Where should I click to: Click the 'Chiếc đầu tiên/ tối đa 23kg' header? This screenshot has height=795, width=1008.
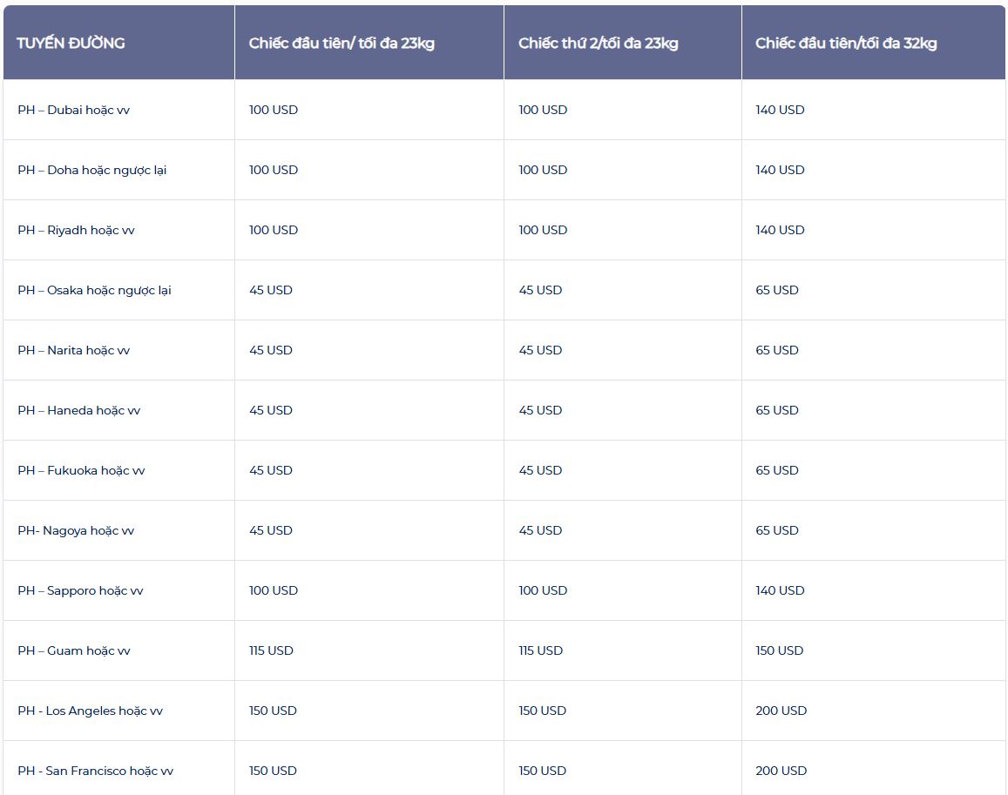342,44
